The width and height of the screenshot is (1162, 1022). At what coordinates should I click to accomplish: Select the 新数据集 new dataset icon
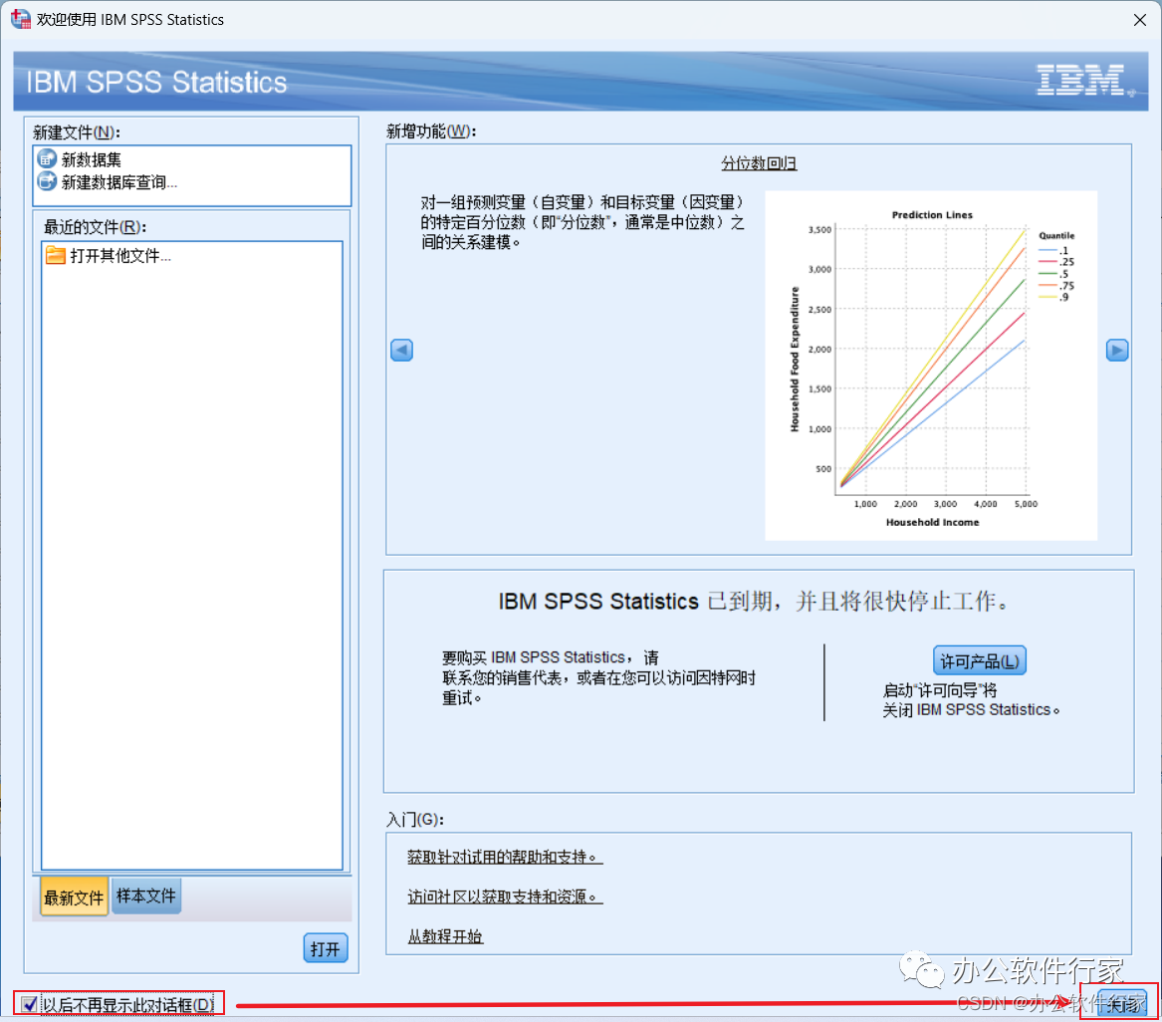47,158
